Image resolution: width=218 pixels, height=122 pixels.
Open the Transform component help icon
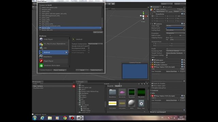(x=182, y=14)
